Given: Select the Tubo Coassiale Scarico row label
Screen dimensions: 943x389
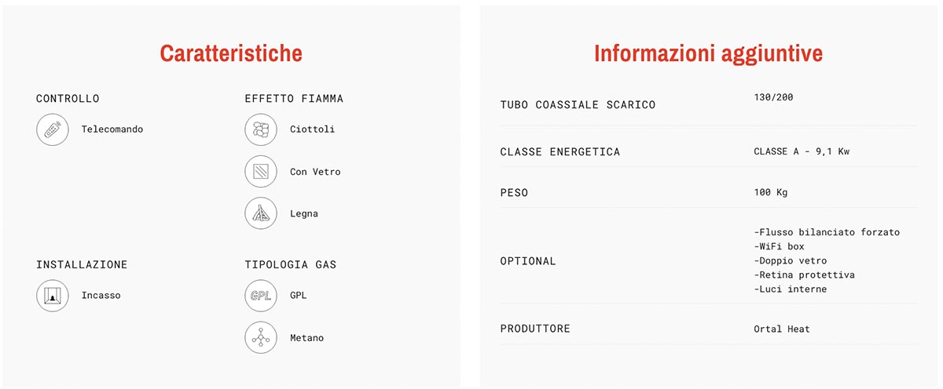Looking at the screenshot, I should pos(578,105).
